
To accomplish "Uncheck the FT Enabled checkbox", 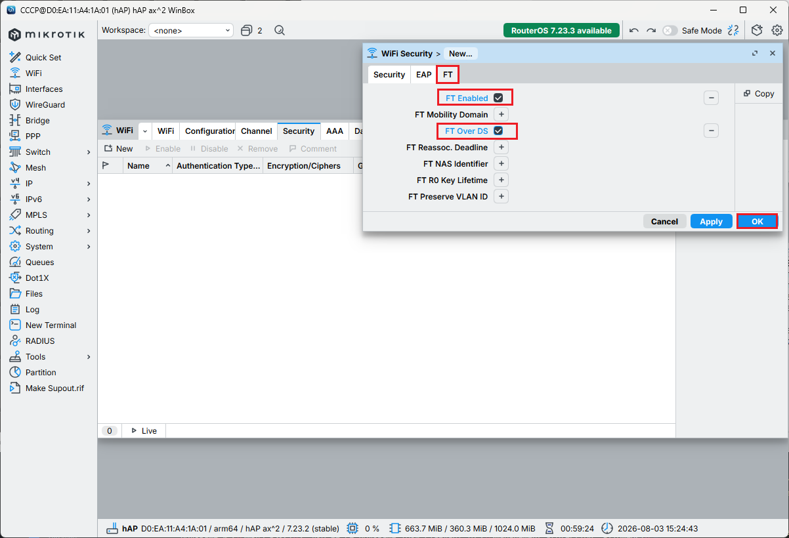I will pos(498,98).
